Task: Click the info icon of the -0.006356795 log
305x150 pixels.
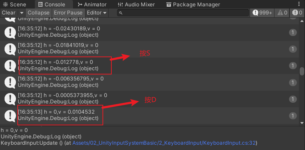Action: coord(10,82)
